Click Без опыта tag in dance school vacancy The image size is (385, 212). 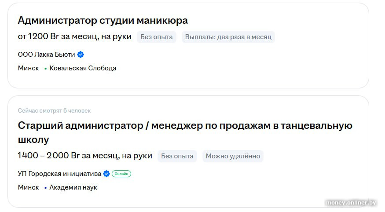(x=177, y=156)
